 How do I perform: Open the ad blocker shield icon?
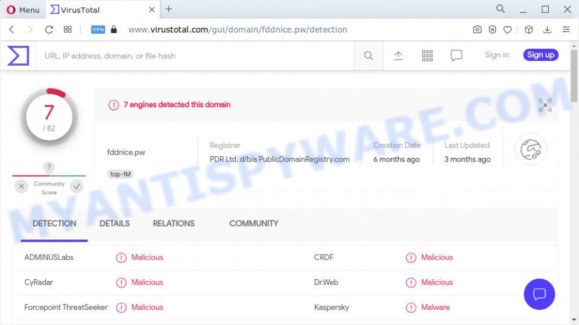click(492, 30)
